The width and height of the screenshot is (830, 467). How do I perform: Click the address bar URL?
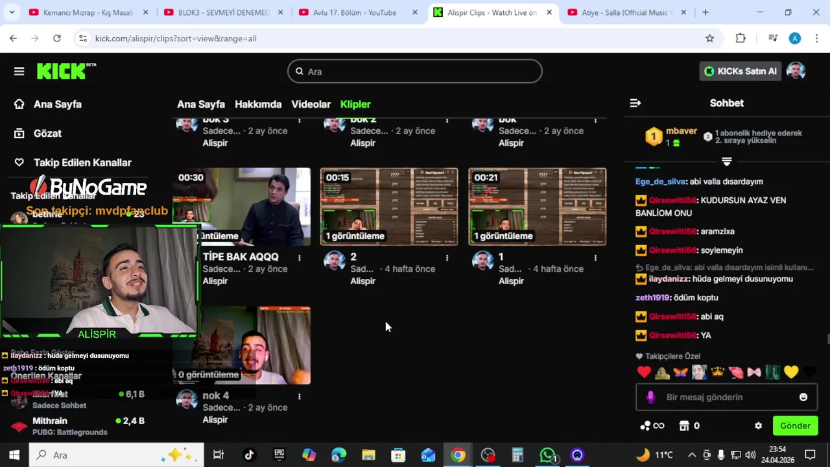[176, 38]
